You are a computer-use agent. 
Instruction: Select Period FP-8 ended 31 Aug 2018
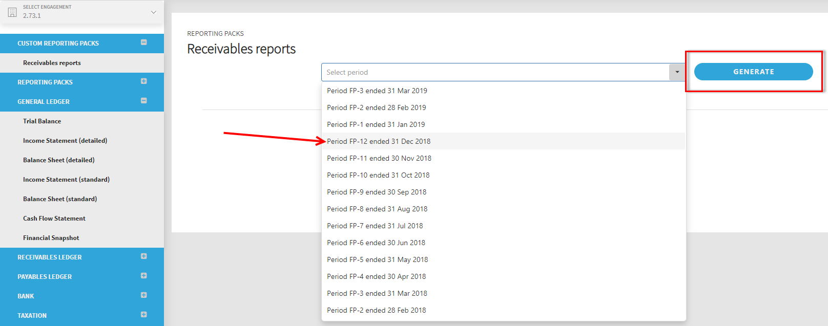pyautogui.click(x=504, y=209)
